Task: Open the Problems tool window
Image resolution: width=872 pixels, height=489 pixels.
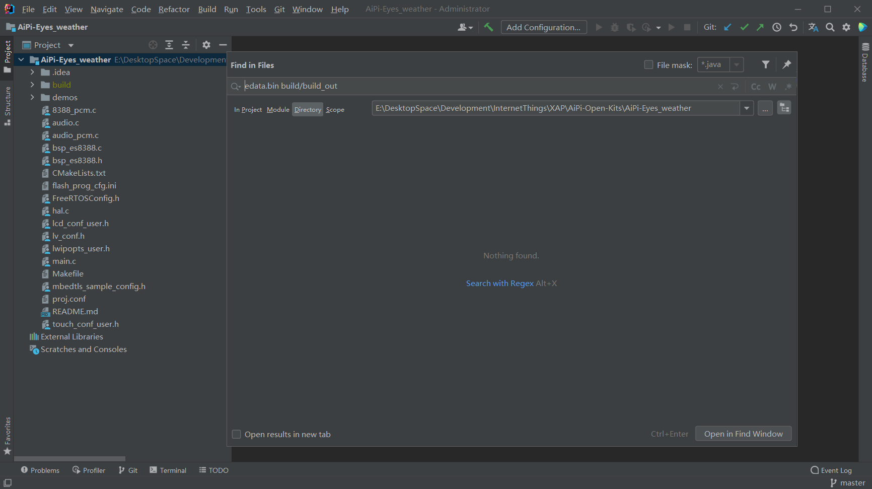Action: pos(40,470)
